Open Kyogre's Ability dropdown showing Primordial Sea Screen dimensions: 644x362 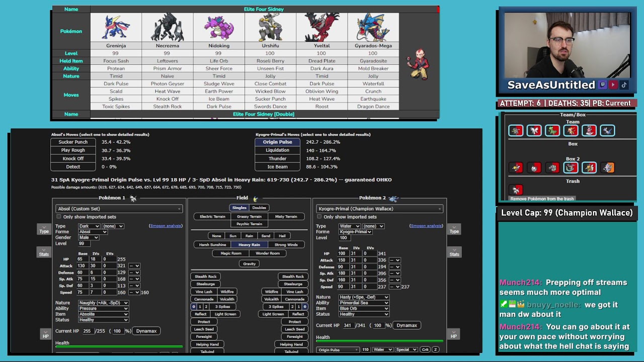pyautogui.click(x=364, y=303)
